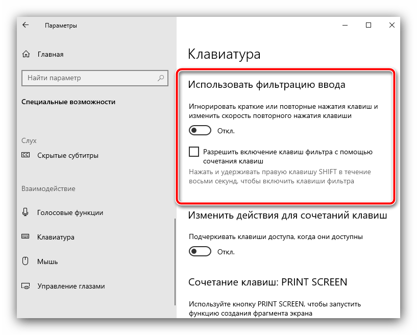Open Скрытые субтитры settings
The image size is (417, 335).
[x=68, y=155]
